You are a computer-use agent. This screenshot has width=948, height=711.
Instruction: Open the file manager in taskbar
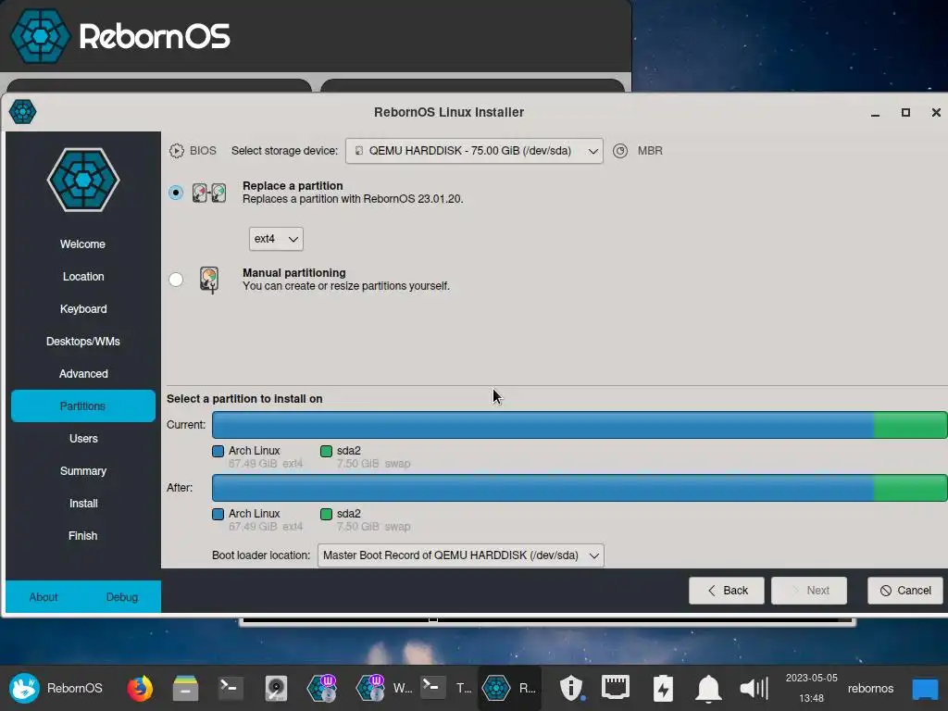(185, 688)
